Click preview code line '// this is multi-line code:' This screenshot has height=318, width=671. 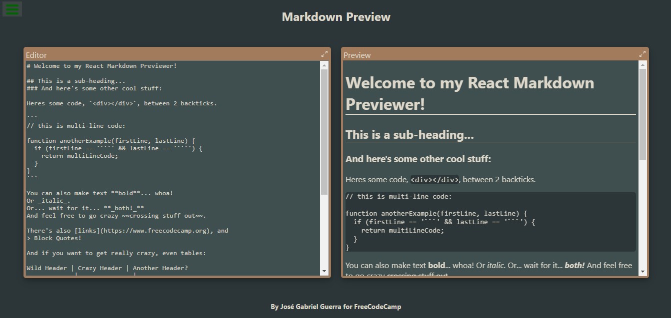point(398,197)
